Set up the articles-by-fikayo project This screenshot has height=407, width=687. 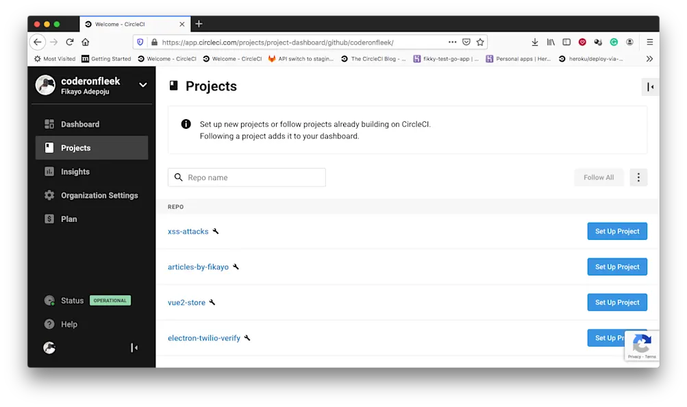(x=616, y=267)
